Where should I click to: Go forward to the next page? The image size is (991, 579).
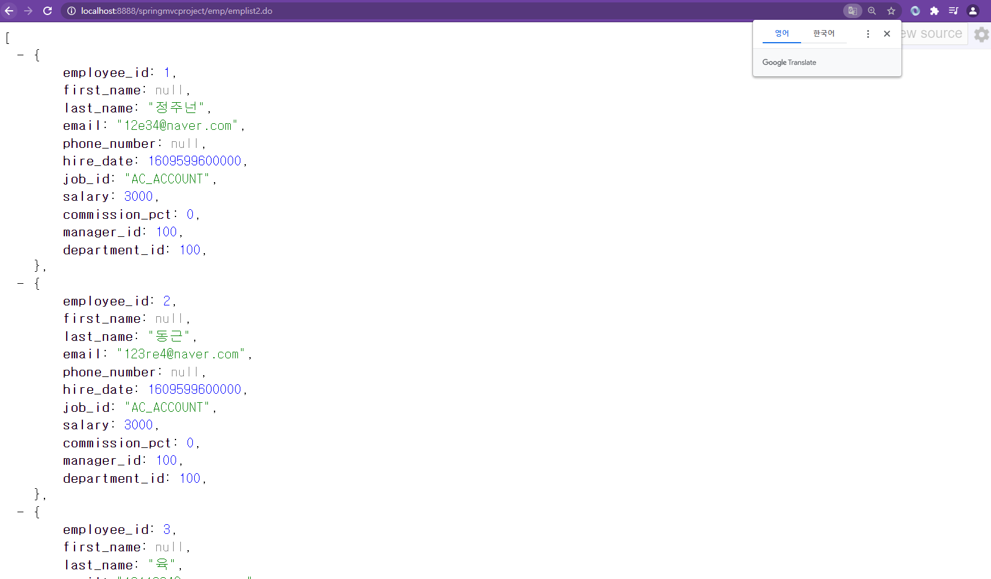[x=28, y=11]
